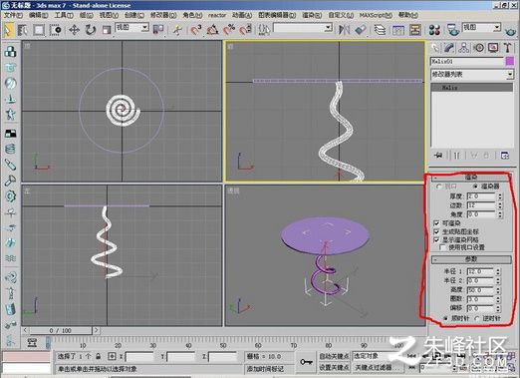The image size is (520, 378).
Task: Activate the Rotate tool
Action: [x=90, y=30]
